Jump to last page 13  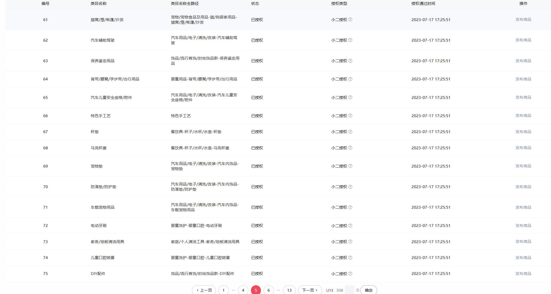[x=289, y=290]
